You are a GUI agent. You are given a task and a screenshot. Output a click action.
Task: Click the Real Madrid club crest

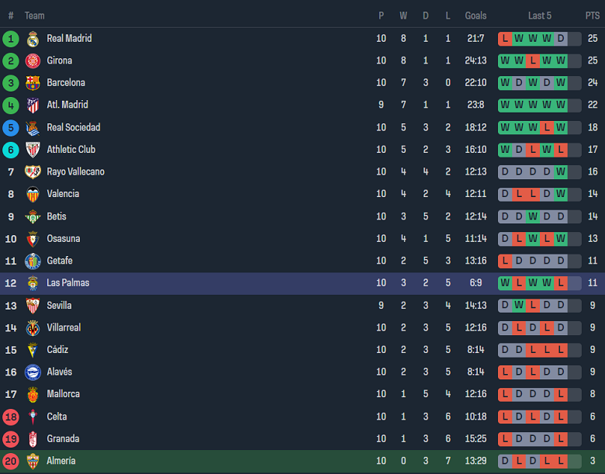point(33,39)
